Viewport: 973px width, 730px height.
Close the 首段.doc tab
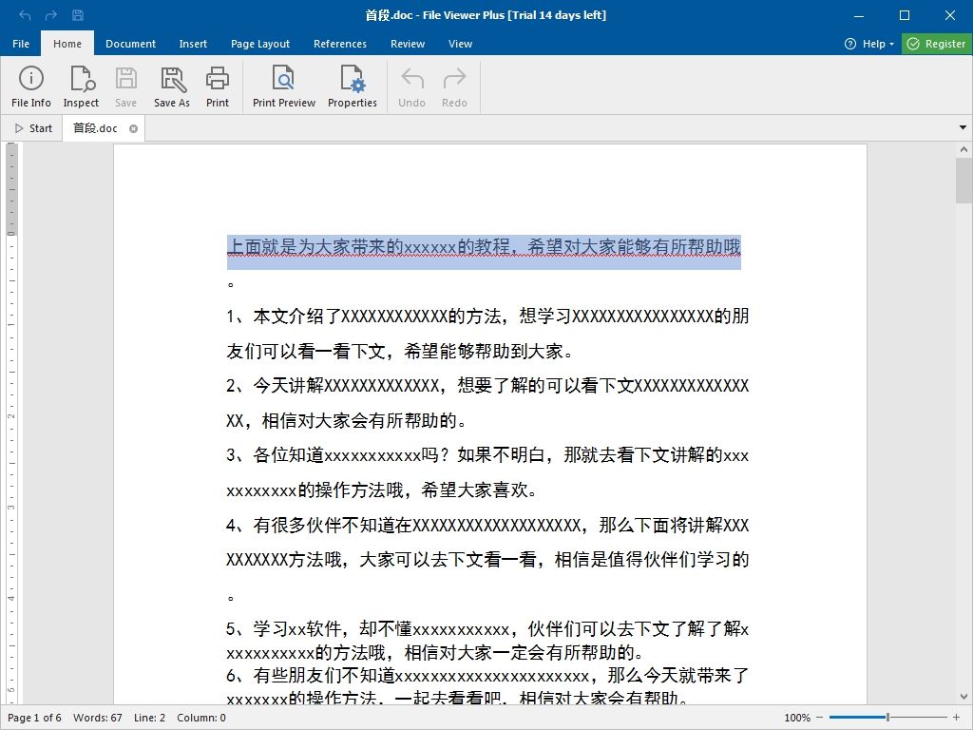(133, 128)
